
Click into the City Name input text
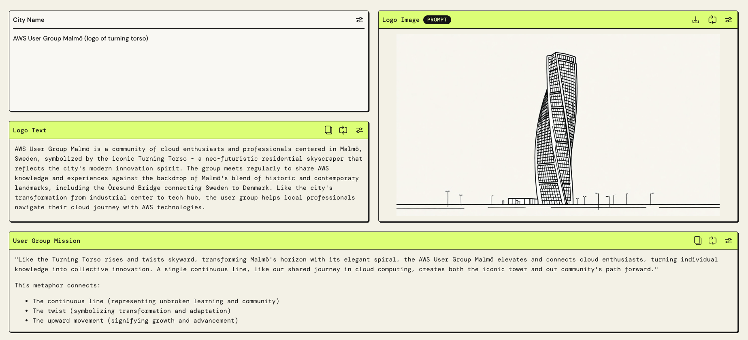[81, 38]
